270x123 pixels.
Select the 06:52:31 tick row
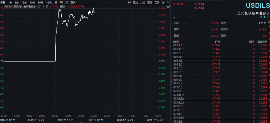(220, 53)
